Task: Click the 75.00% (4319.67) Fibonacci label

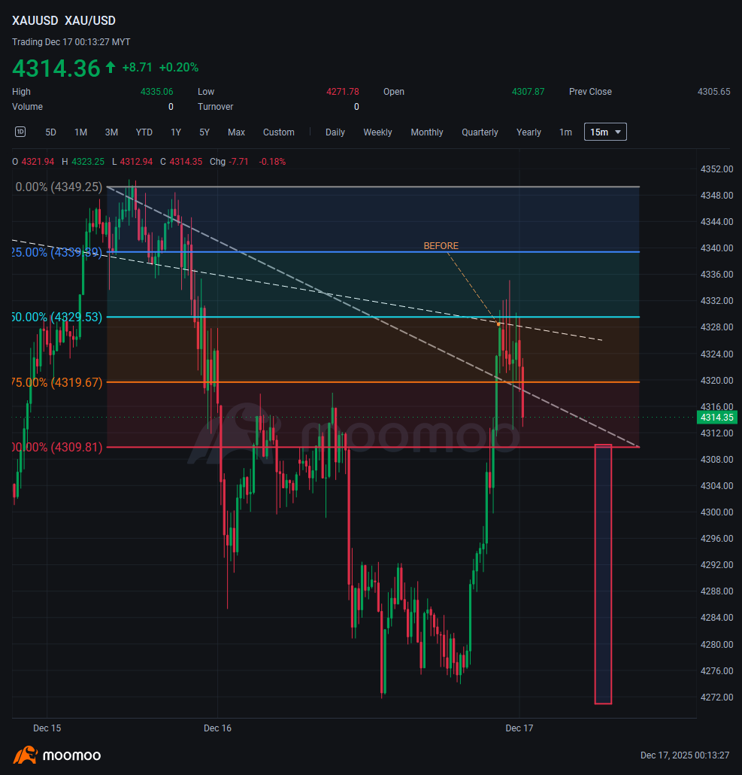Action: [x=57, y=382]
